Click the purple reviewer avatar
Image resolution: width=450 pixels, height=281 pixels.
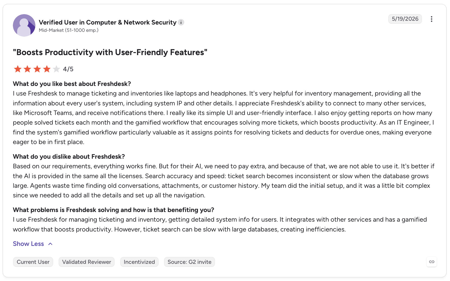pyautogui.click(x=24, y=25)
